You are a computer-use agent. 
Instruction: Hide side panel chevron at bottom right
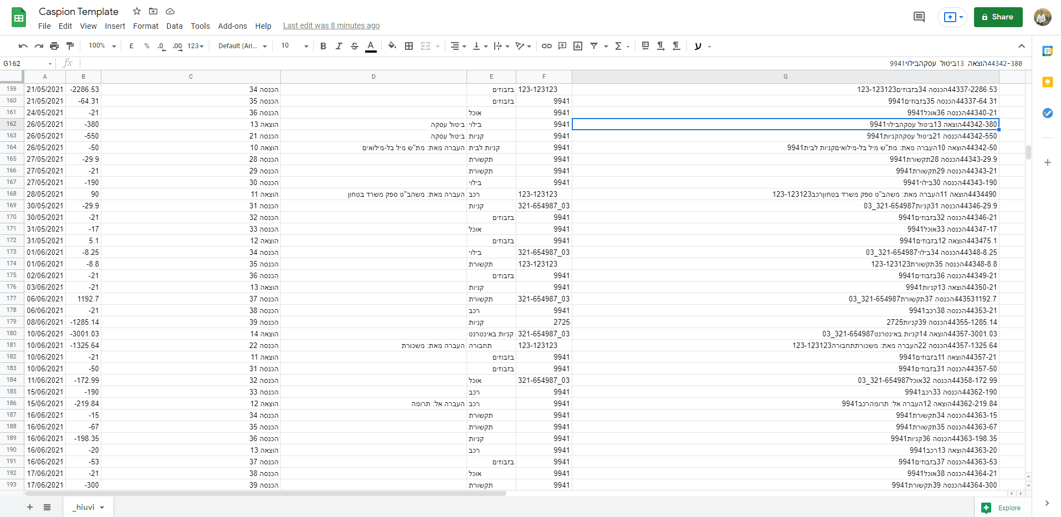tap(1047, 503)
